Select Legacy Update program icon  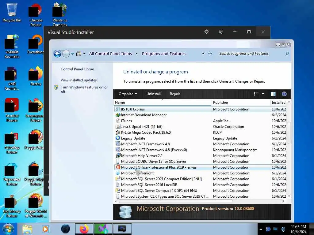[118, 138]
